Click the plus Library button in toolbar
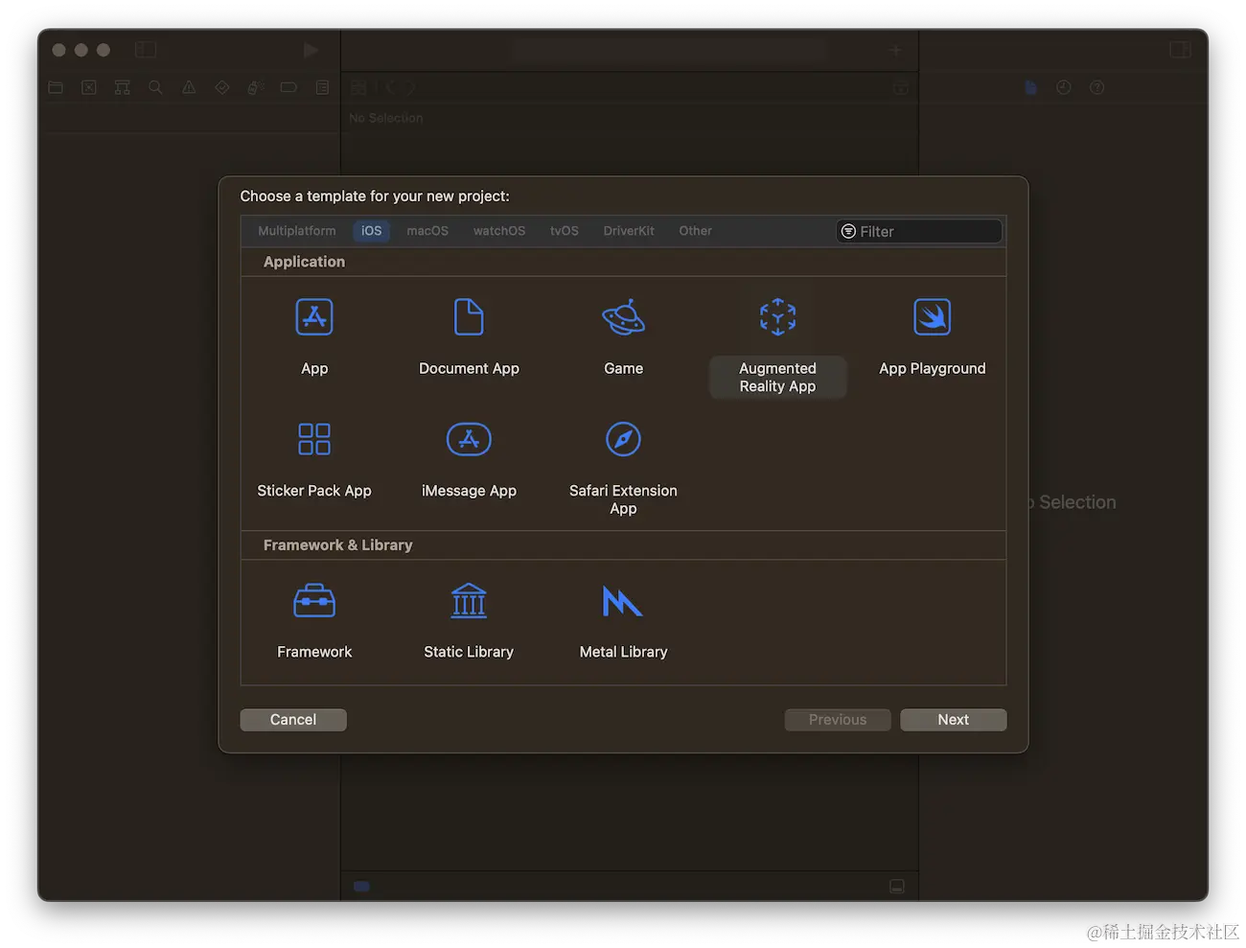The width and height of the screenshot is (1246, 948). pyautogui.click(x=895, y=50)
